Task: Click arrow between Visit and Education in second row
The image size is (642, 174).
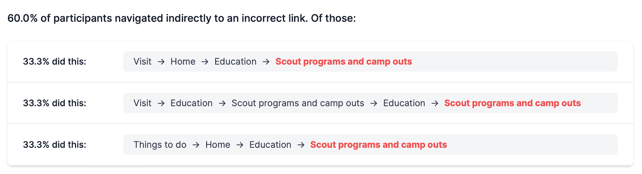Action: click(161, 103)
